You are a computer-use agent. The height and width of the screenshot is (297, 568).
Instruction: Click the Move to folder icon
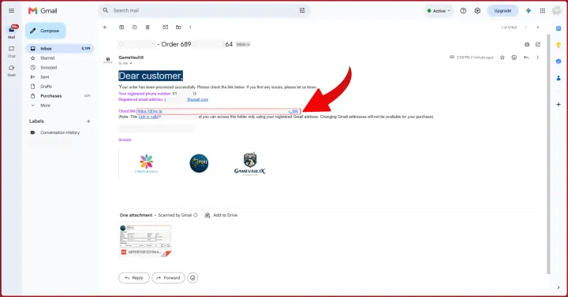click(x=178, y=27)
